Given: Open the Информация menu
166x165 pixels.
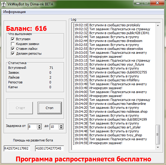Looking at the screenshot, I should tap(14, 12).
